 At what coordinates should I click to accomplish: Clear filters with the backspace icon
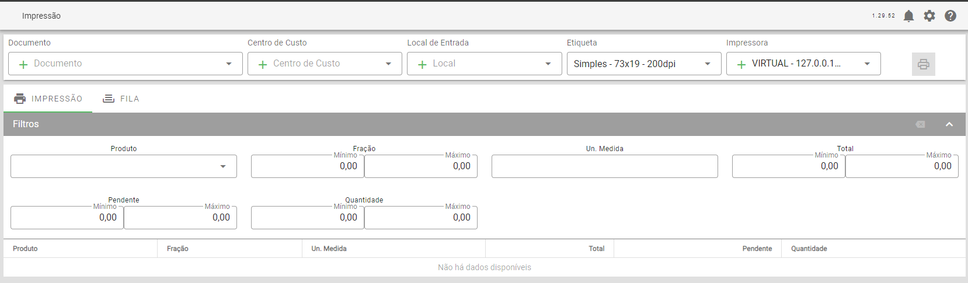coord(920,124)
